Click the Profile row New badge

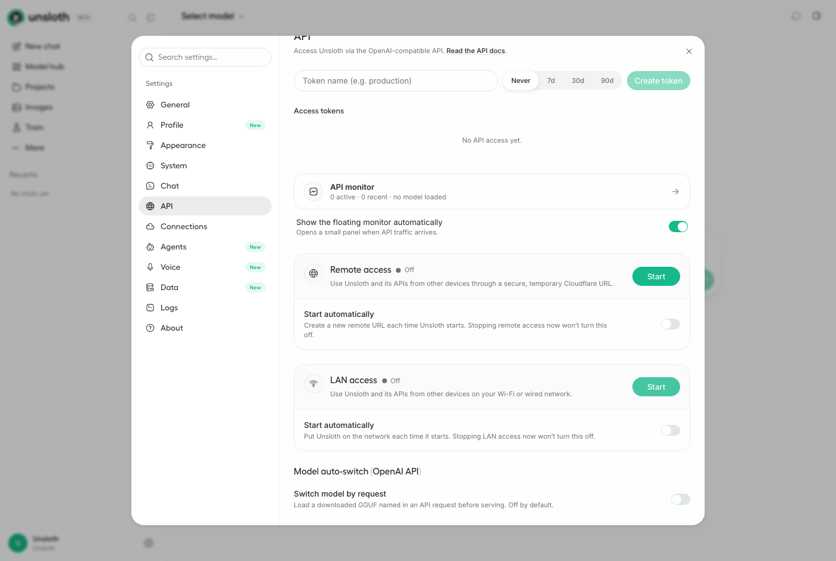(x=255, y=125)
